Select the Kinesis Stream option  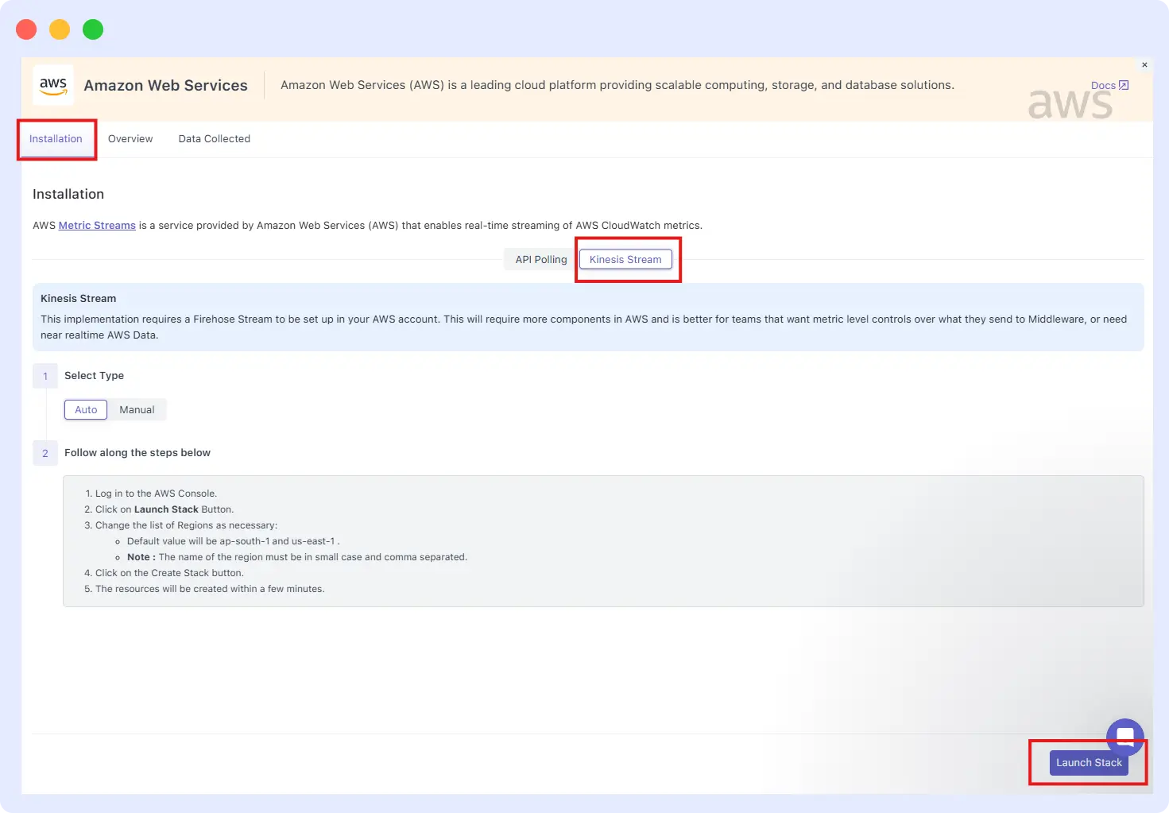(625, 259)
